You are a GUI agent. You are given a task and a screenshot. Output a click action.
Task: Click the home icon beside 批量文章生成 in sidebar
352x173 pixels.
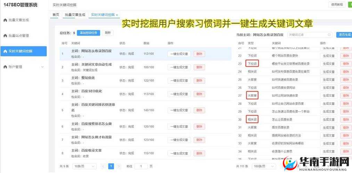pos(6,20)
